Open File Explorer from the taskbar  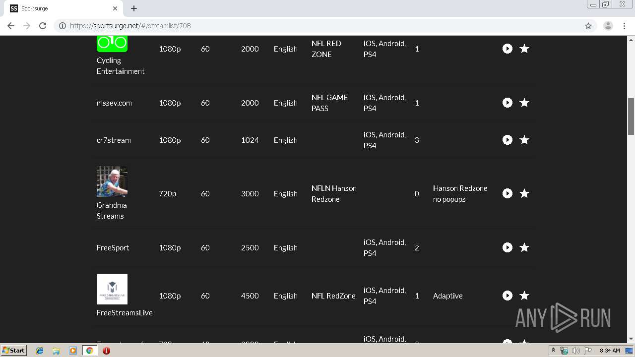click(x=56, y=351)
